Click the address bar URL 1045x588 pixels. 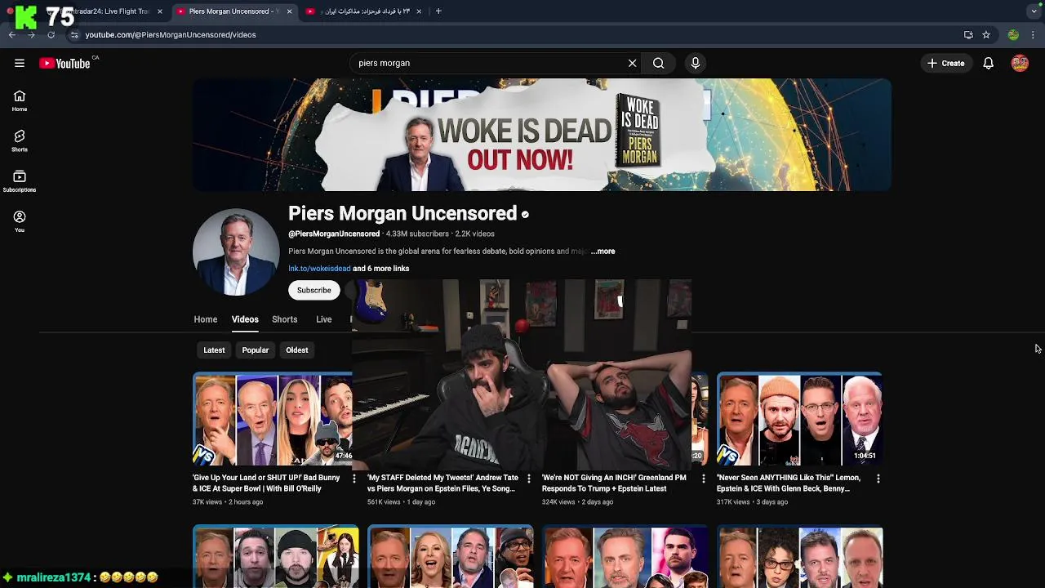[171, 34]
